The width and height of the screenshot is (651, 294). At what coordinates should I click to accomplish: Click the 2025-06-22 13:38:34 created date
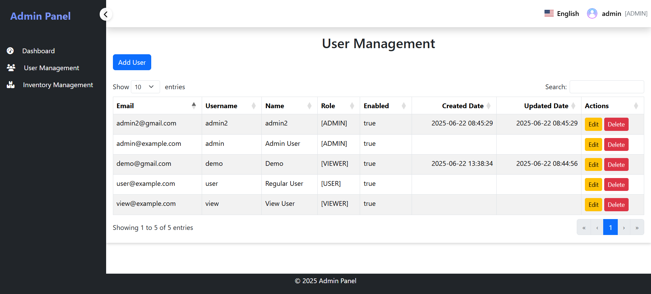pos(462,163)
